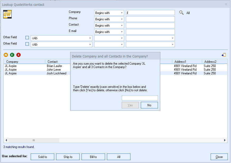This screenshot has height=163, width=231.
Task: Sort by the Address1 column header
Action: pos(187,62)
